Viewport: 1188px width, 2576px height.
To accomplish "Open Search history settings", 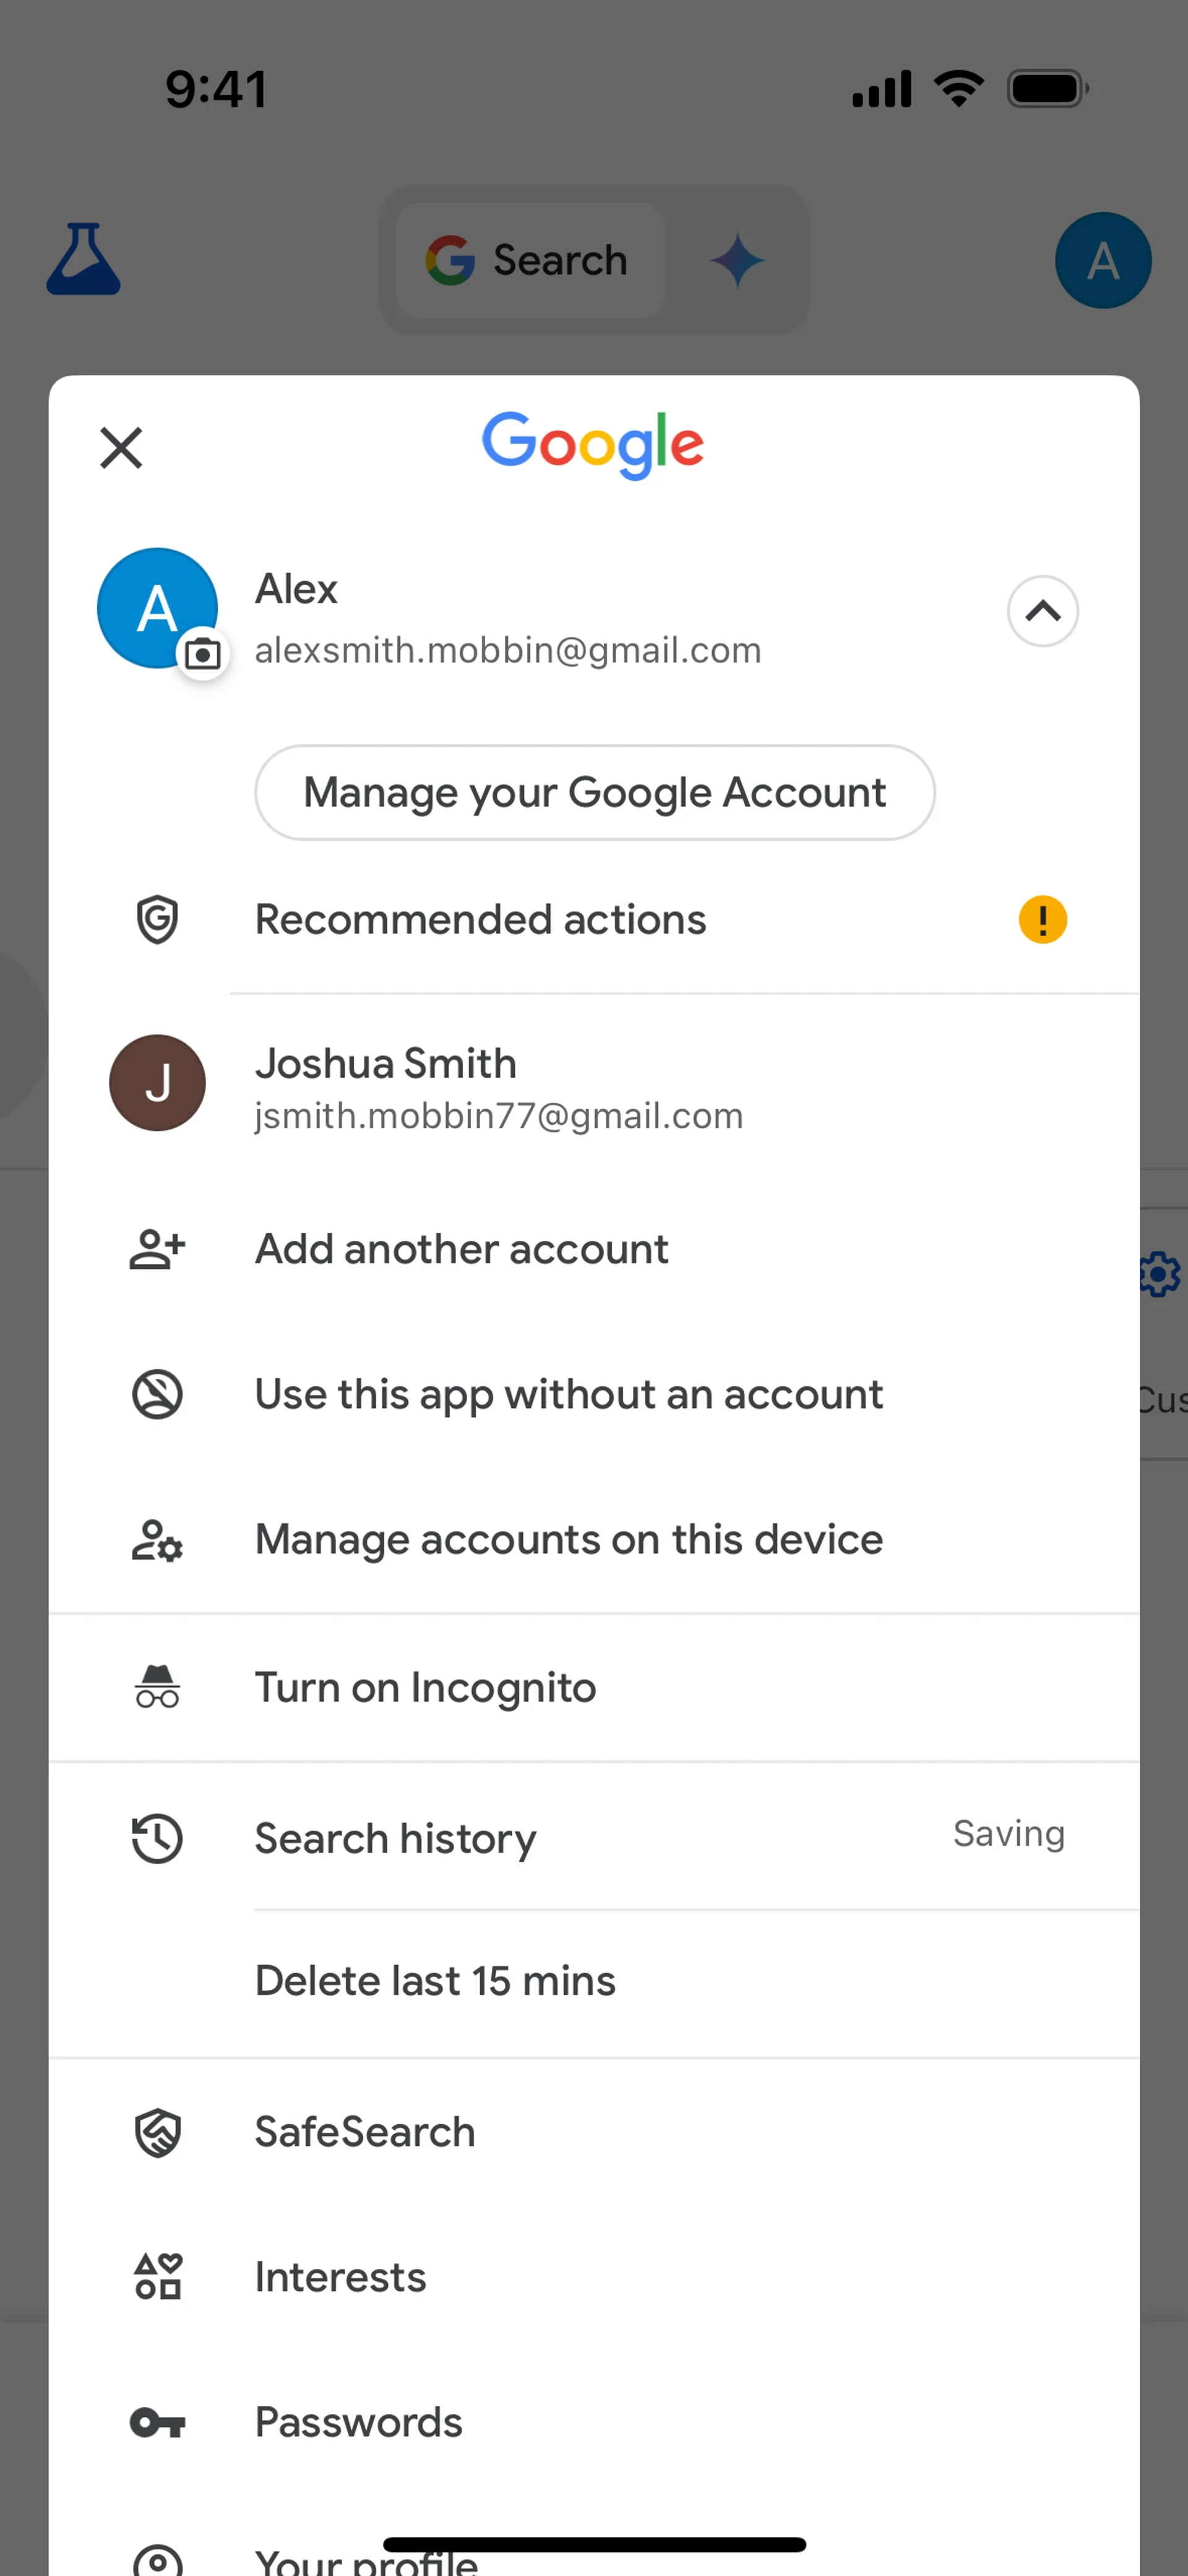I will pyautogui.click(x=395, y=1838).
